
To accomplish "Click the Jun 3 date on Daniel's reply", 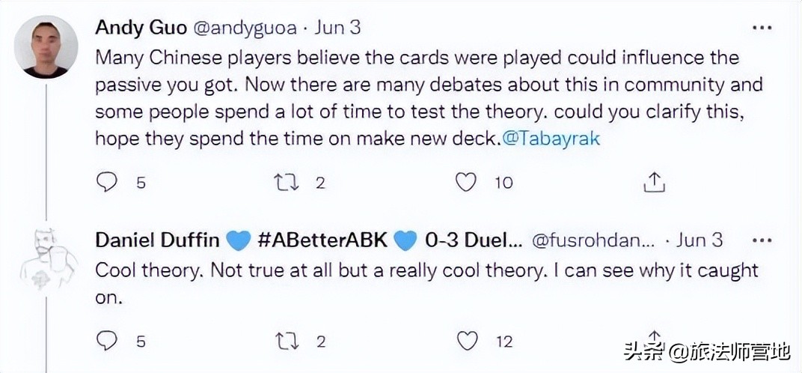I will pyautogui.click(x=699, y=240).
